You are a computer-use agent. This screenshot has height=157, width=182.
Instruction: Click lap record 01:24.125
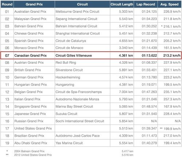pos(149,12)
